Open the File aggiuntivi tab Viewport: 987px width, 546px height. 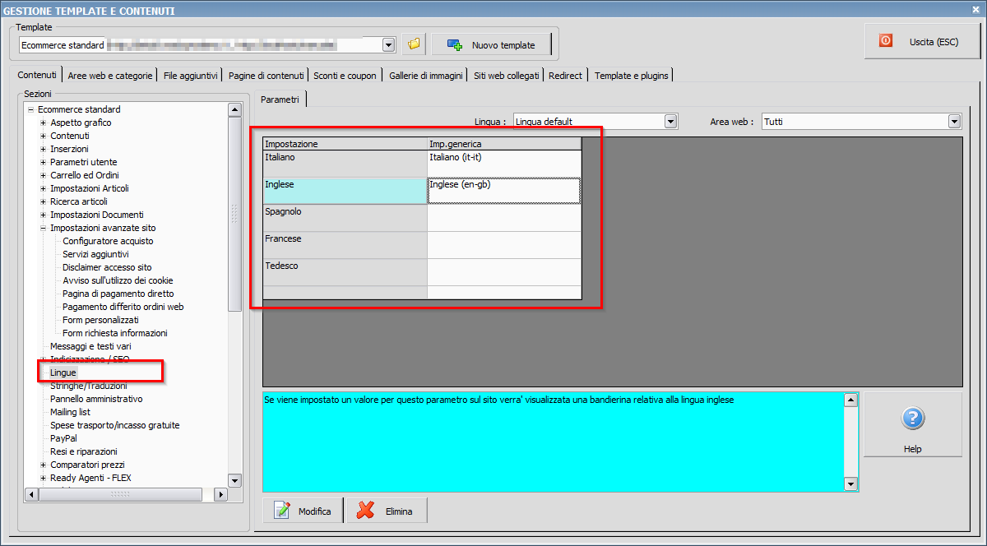click(x=191, y=75)
